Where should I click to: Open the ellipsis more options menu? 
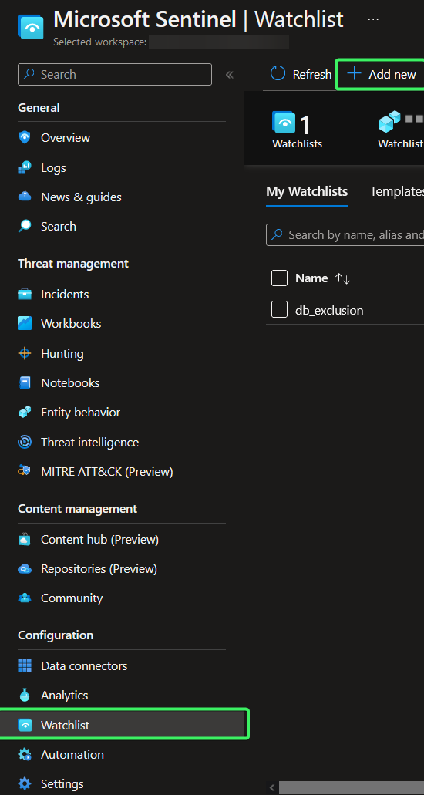(373, 19)
